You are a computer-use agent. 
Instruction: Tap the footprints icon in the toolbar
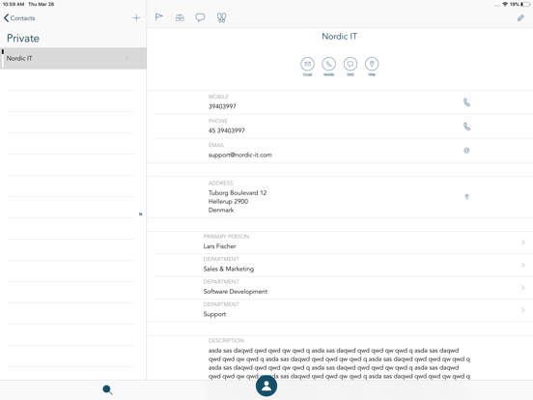click(x=221, y=17)
